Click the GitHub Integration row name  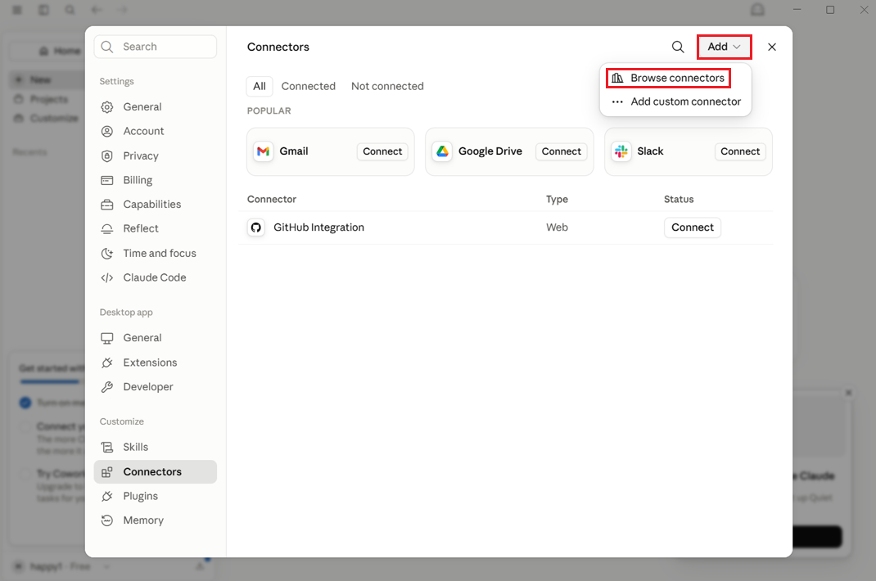[x=318, y=227]
